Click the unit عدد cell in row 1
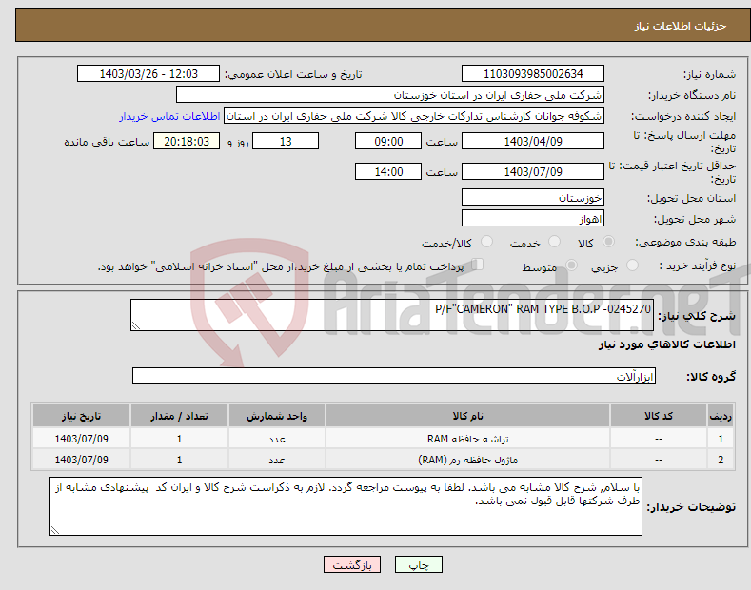The width and height of the screenshot is (751, 590). point(277,439)
